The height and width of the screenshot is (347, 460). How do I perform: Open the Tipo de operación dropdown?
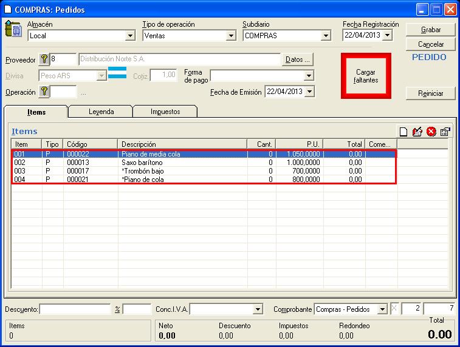pos(230,36)
